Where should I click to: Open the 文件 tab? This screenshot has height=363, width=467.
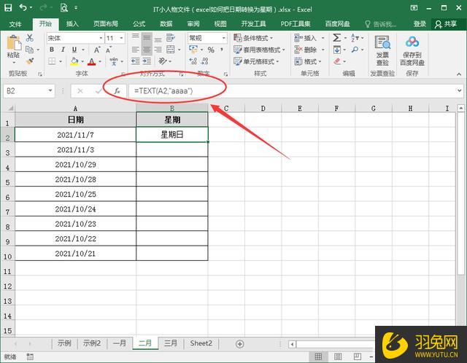pos(15,24)
